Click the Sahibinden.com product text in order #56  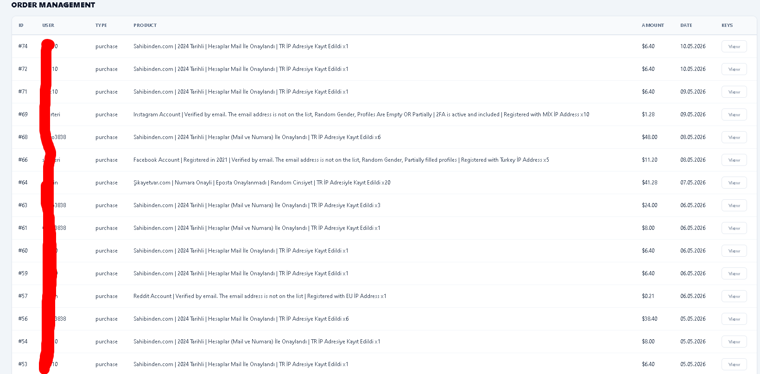pos(241,319)
